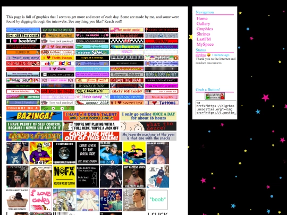The width and height of the screenshot is (287, 215).
Task: Click the 'be different' blinkie
Action: click(x=23, y=35)
